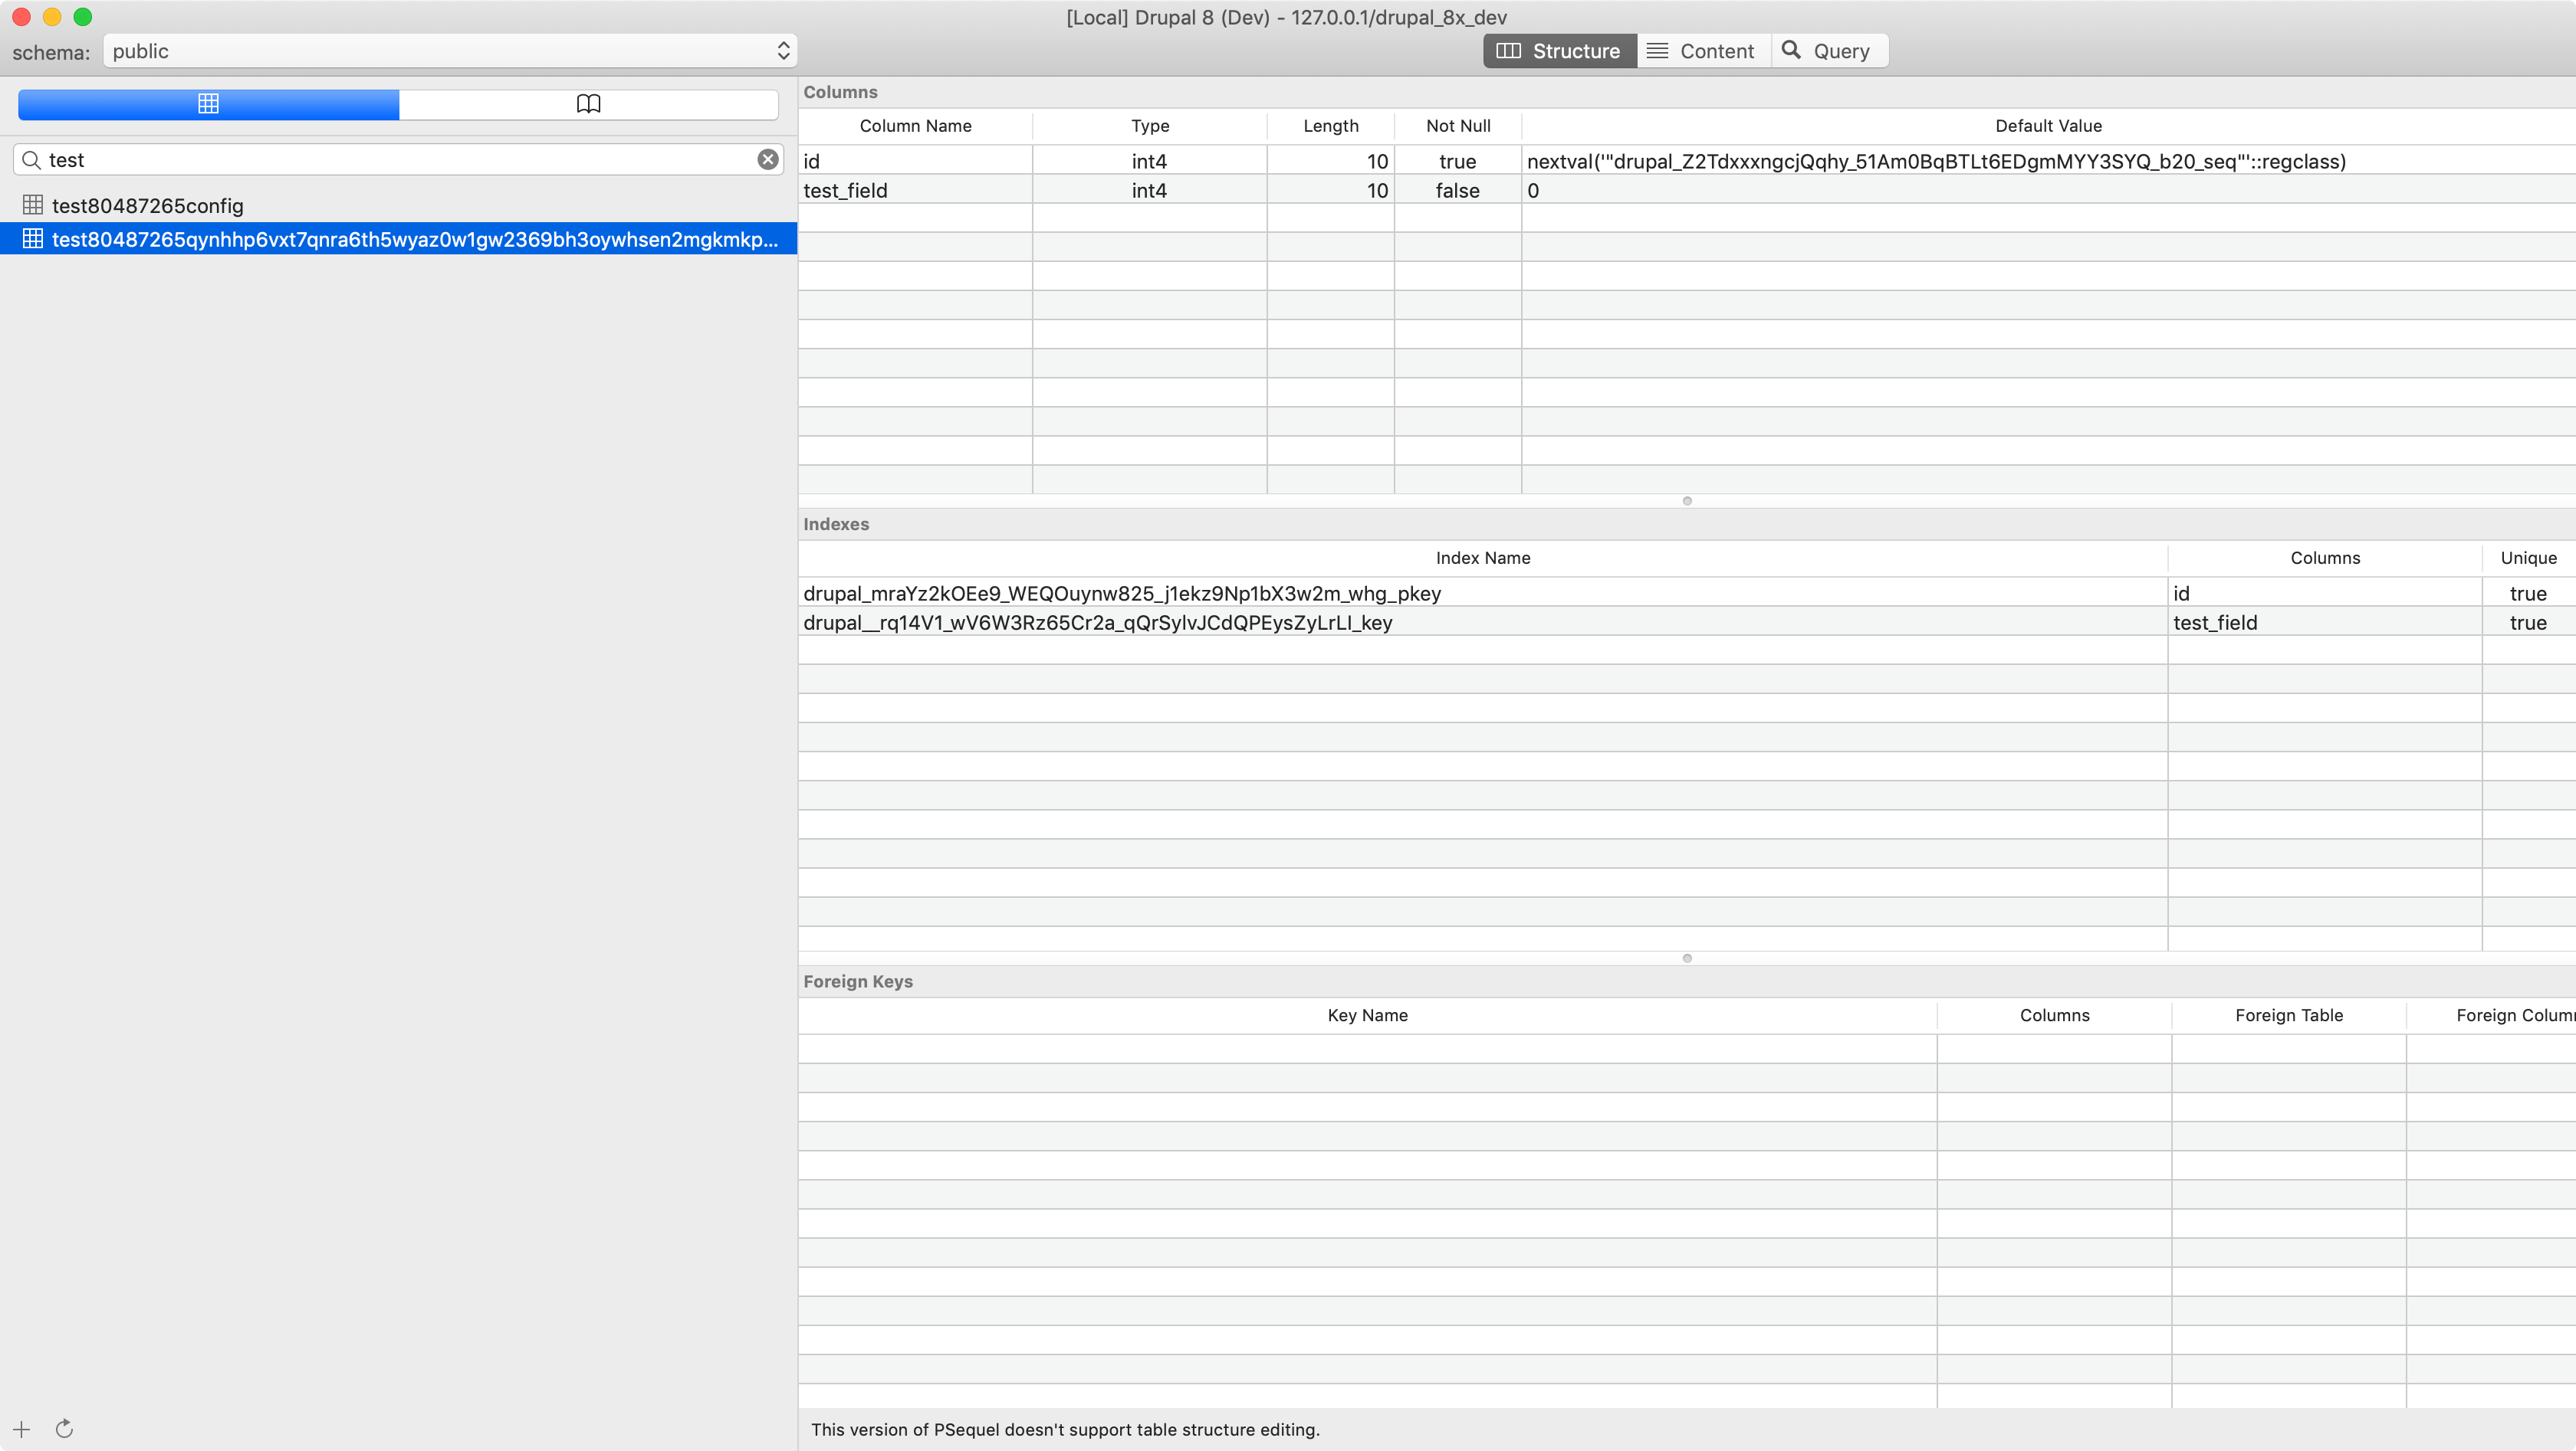Viewport: 2576px width, 1451px height.
Task: Click the Column Name header
Action: (915, 126)
